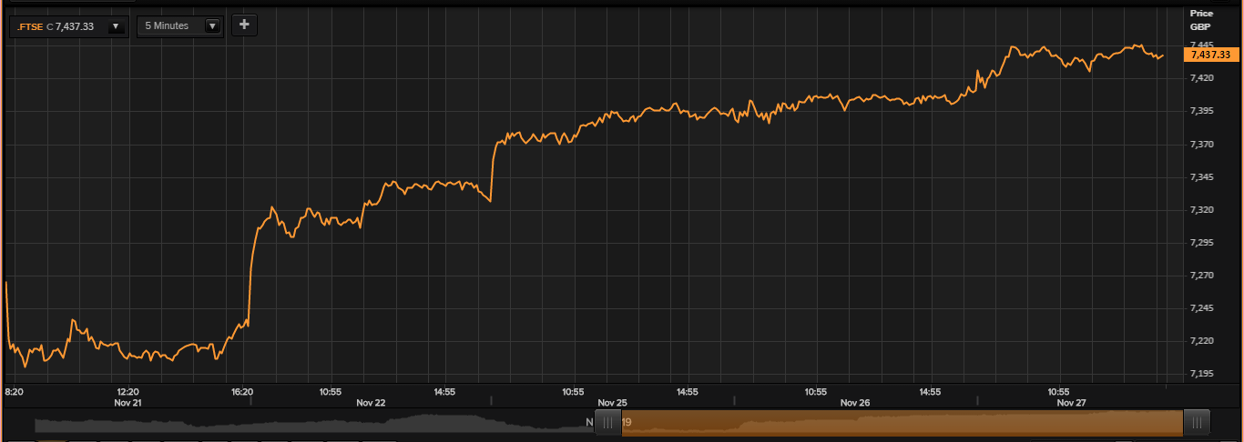This screenshot has height=442, width=1244.
Task: Click the Nov 21 date label
Action: click(127, 402)
